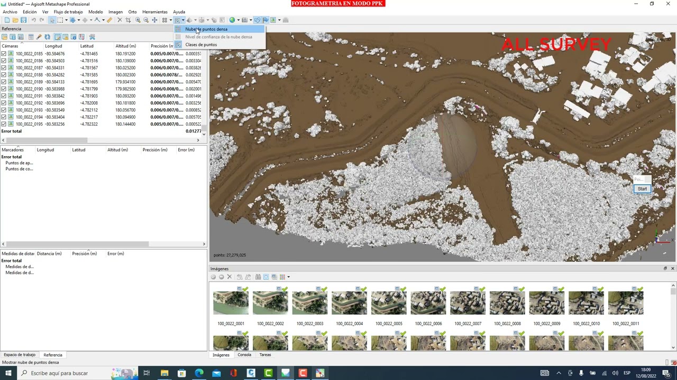Click the Import reference icon in Referencia
The width and height of the screenshot is (677, 380).
4,37
